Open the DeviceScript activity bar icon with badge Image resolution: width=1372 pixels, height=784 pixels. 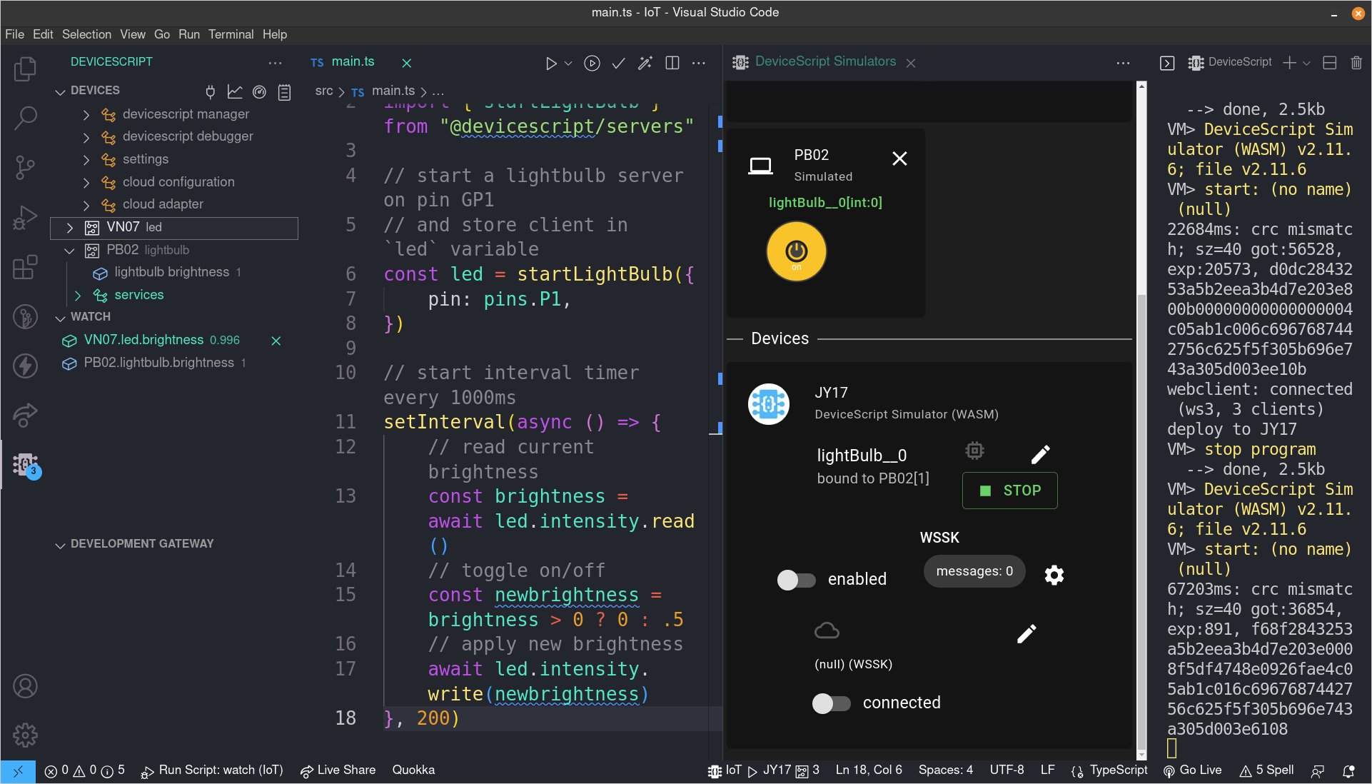pos(25,464)
